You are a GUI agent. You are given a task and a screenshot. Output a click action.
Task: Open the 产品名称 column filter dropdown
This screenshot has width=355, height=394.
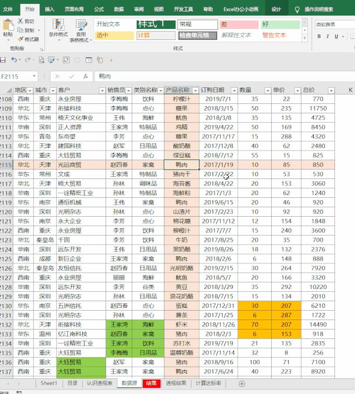pyautogui.click(x=195, y=91)
